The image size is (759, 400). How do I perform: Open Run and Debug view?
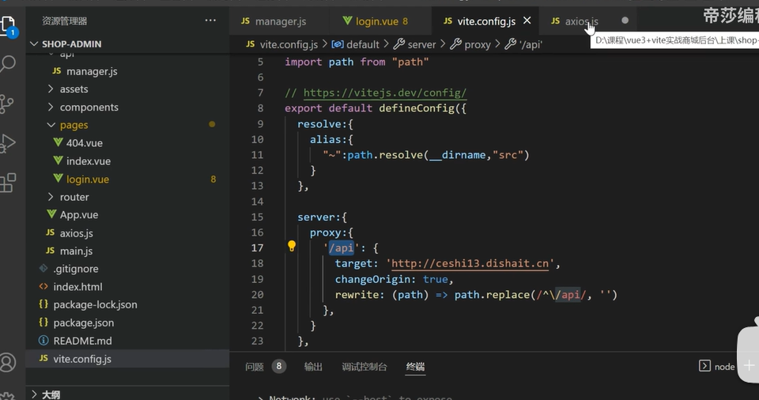pyautogui.click(x=9, y=143)
